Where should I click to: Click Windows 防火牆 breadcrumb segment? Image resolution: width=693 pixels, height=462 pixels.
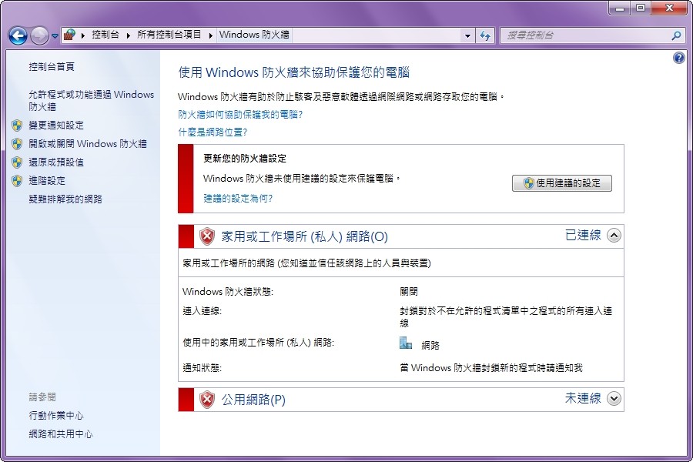(254, 35)
